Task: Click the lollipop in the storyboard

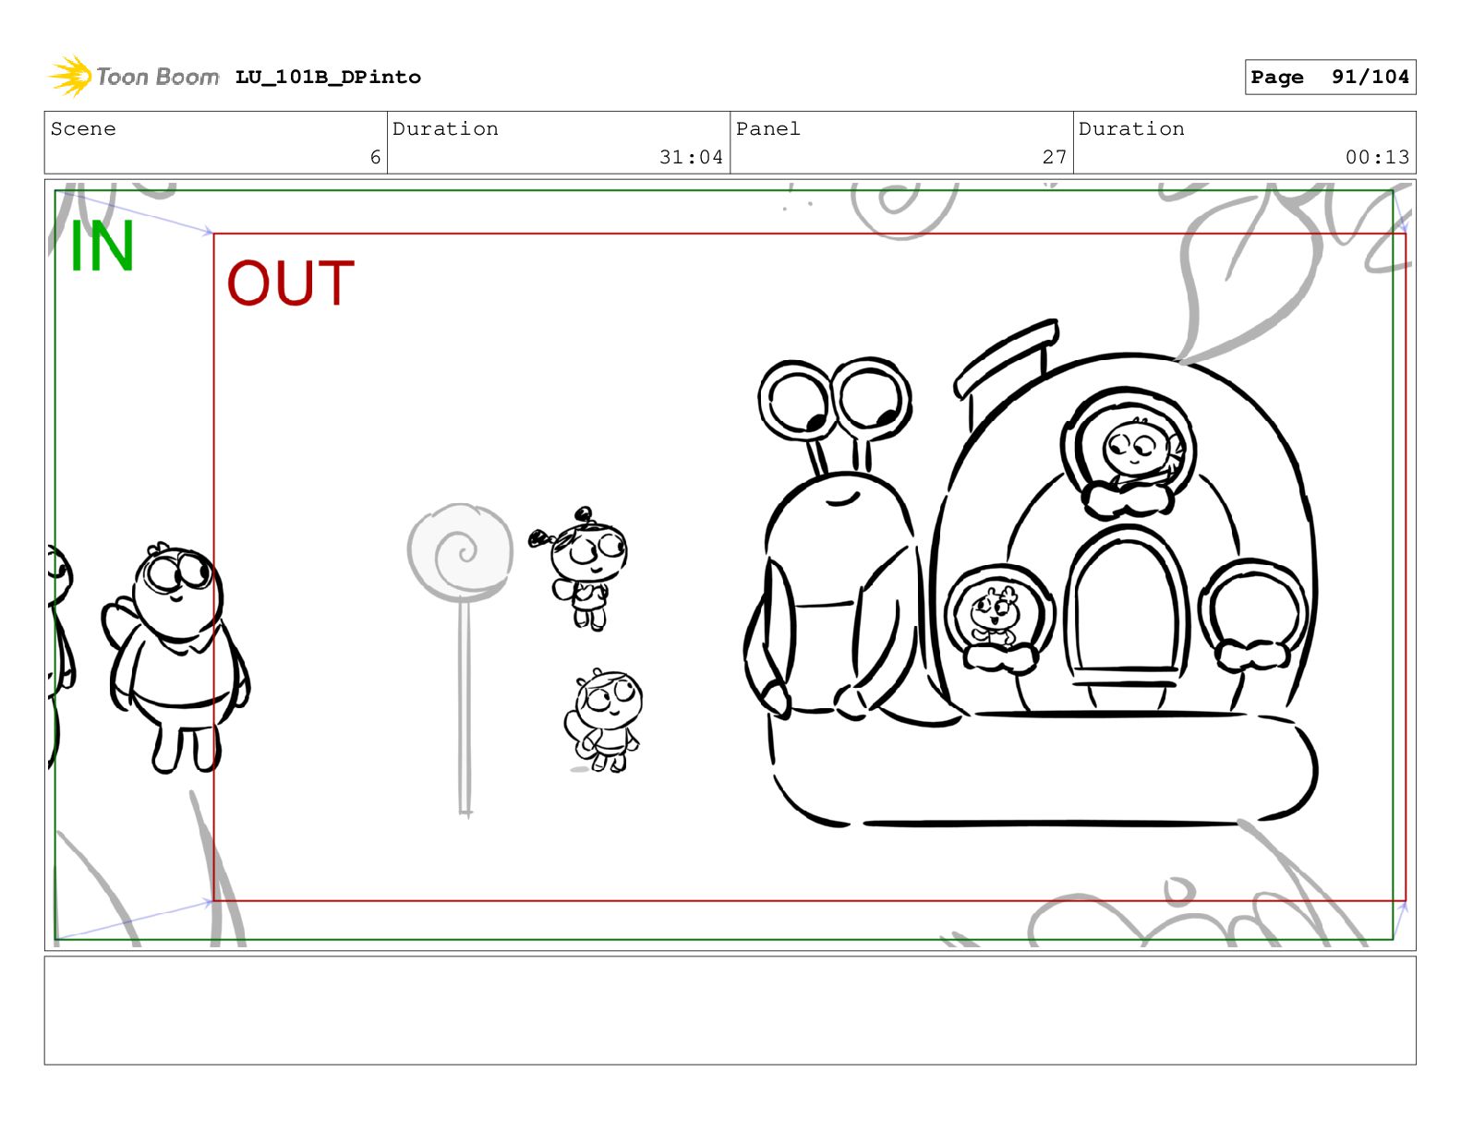Action: [x=462, y=659]
